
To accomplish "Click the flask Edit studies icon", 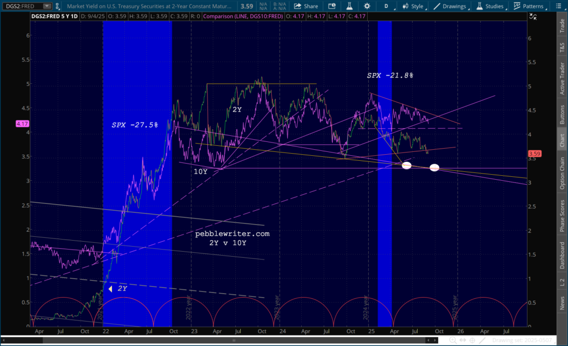I will pyautogui.click(x=349, y=6).
